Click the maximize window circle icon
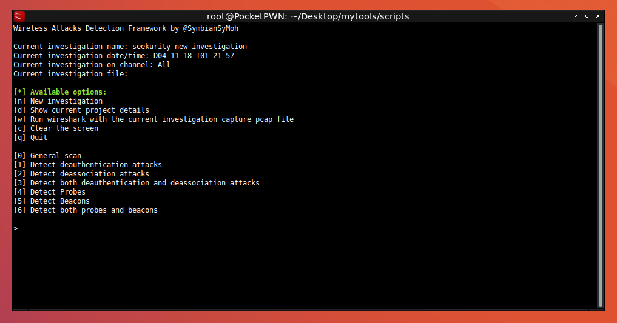The image size is (617, 323). coord(587,16)
